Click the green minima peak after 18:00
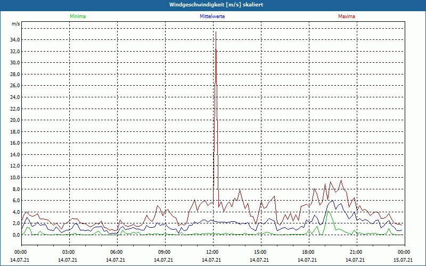Image resolution: width=426 pixels, height=266 pixels. coord(328,211)
